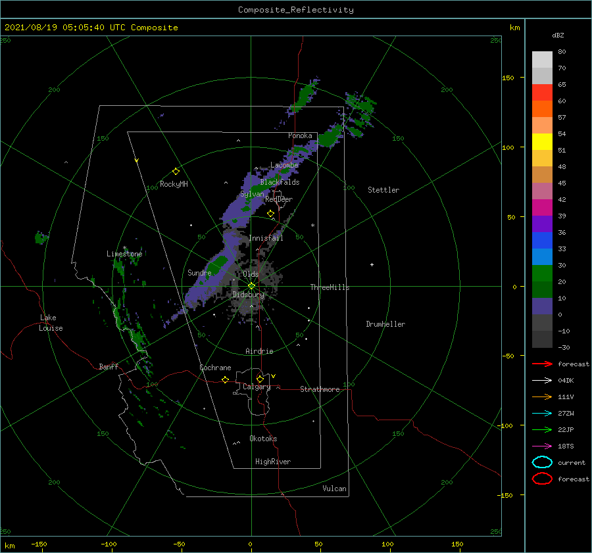Click the red forecast arrow in legend
This screenshot has height=553, width=592.
point(542,364)
